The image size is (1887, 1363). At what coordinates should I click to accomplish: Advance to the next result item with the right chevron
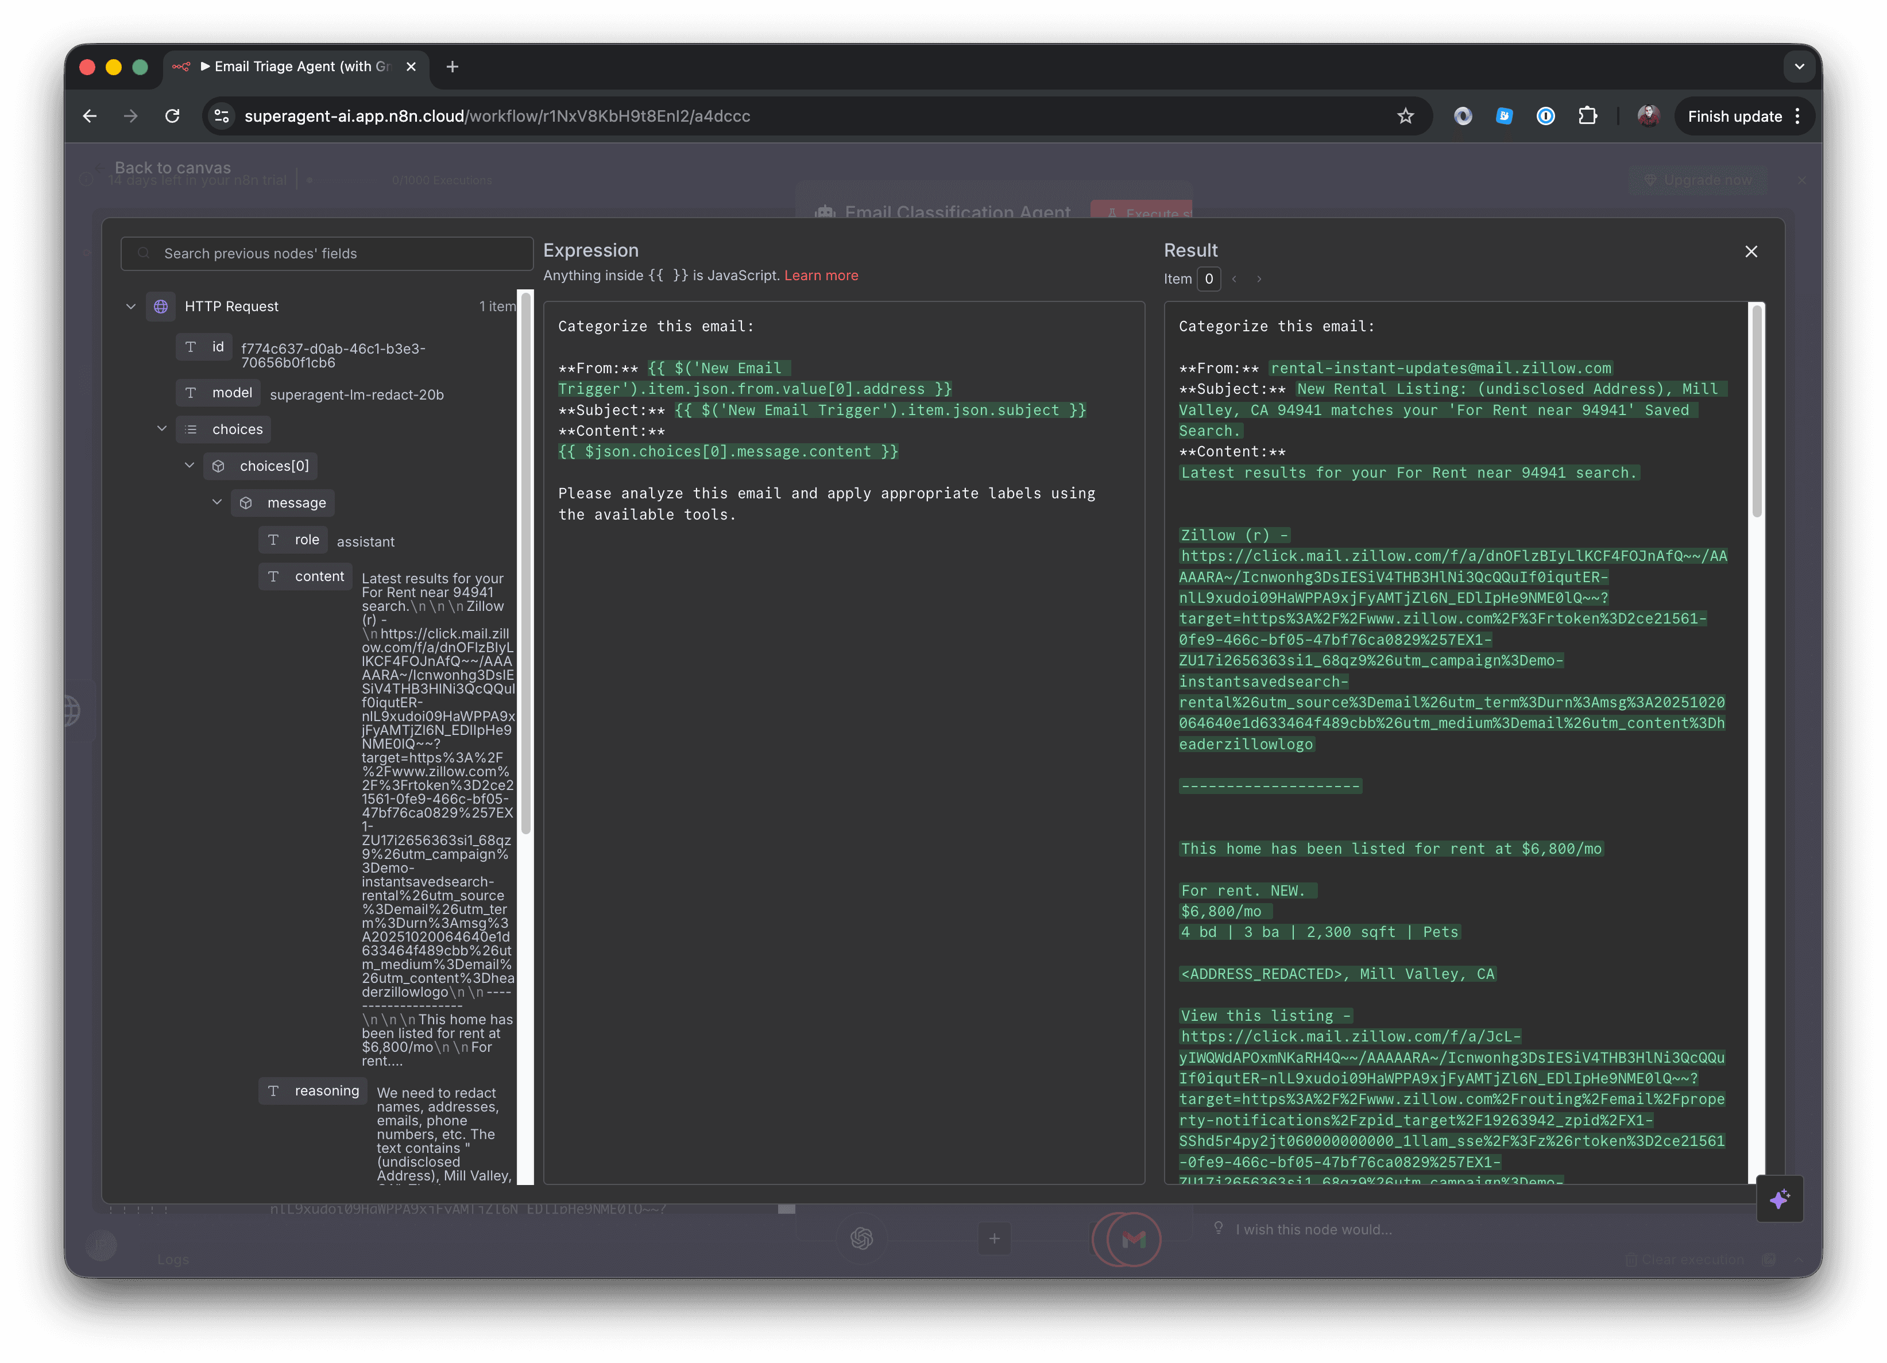click(1259, 280)
